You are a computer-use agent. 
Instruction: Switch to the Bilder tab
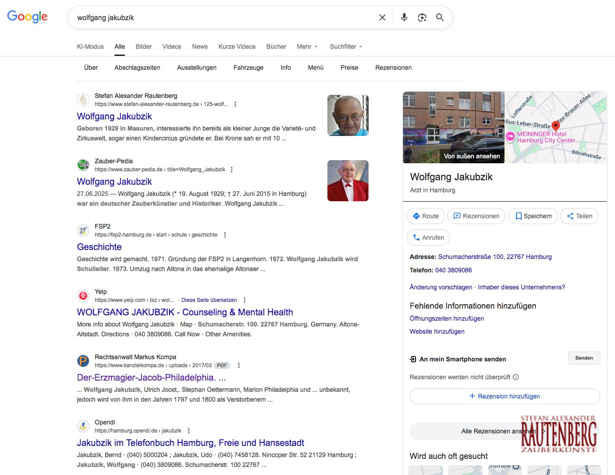(x=144, y=47)
